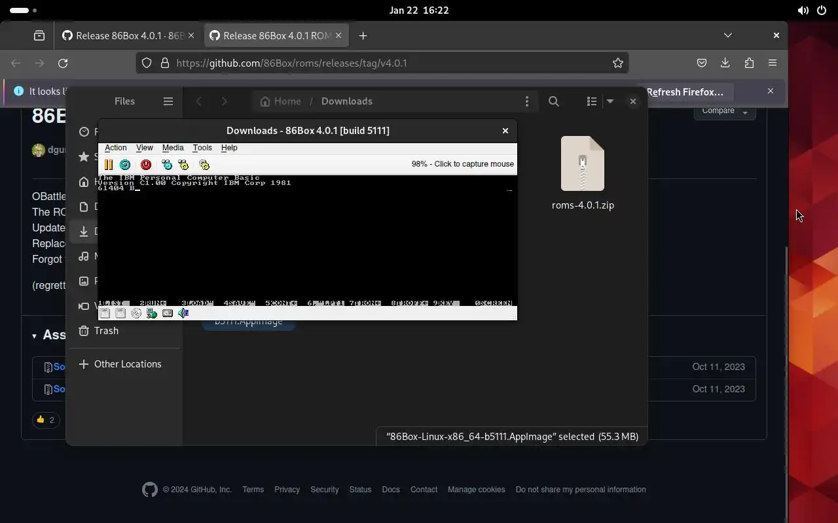Collapse the Assets section triangle

(x=34, y=336)
